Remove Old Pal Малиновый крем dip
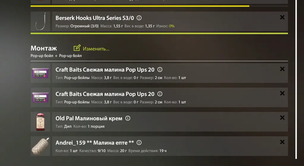Screen dimensions: 304x166 [282, 118]
